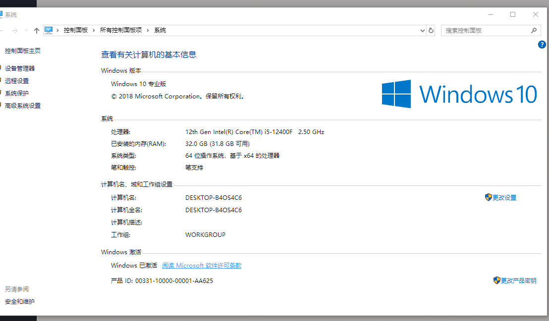The width and height of the screenshot is (549, 321).
Task: Open 设备管理器 from the sidebar
Action: pyautogui.click(x=20, y=68)
